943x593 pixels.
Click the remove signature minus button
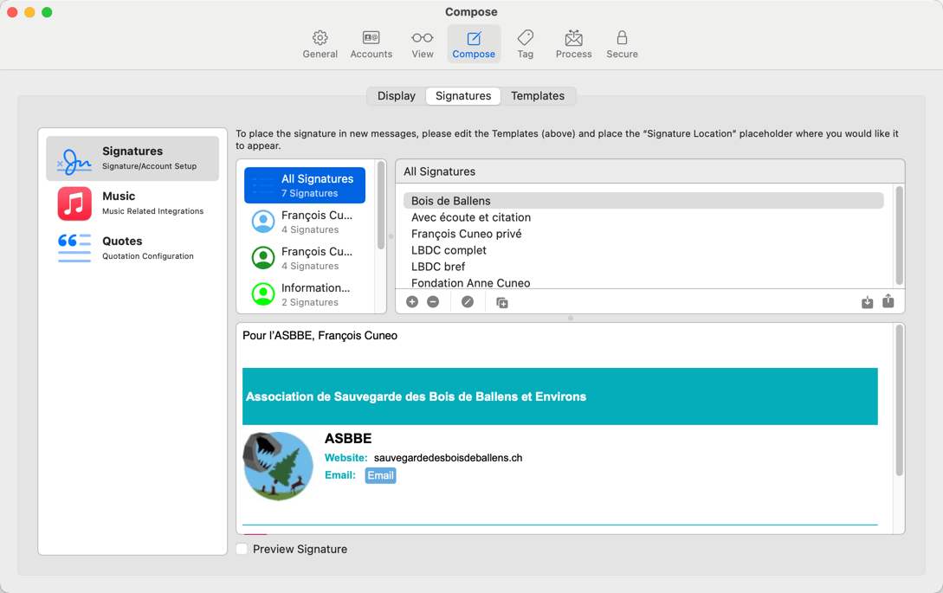(433, 302)
